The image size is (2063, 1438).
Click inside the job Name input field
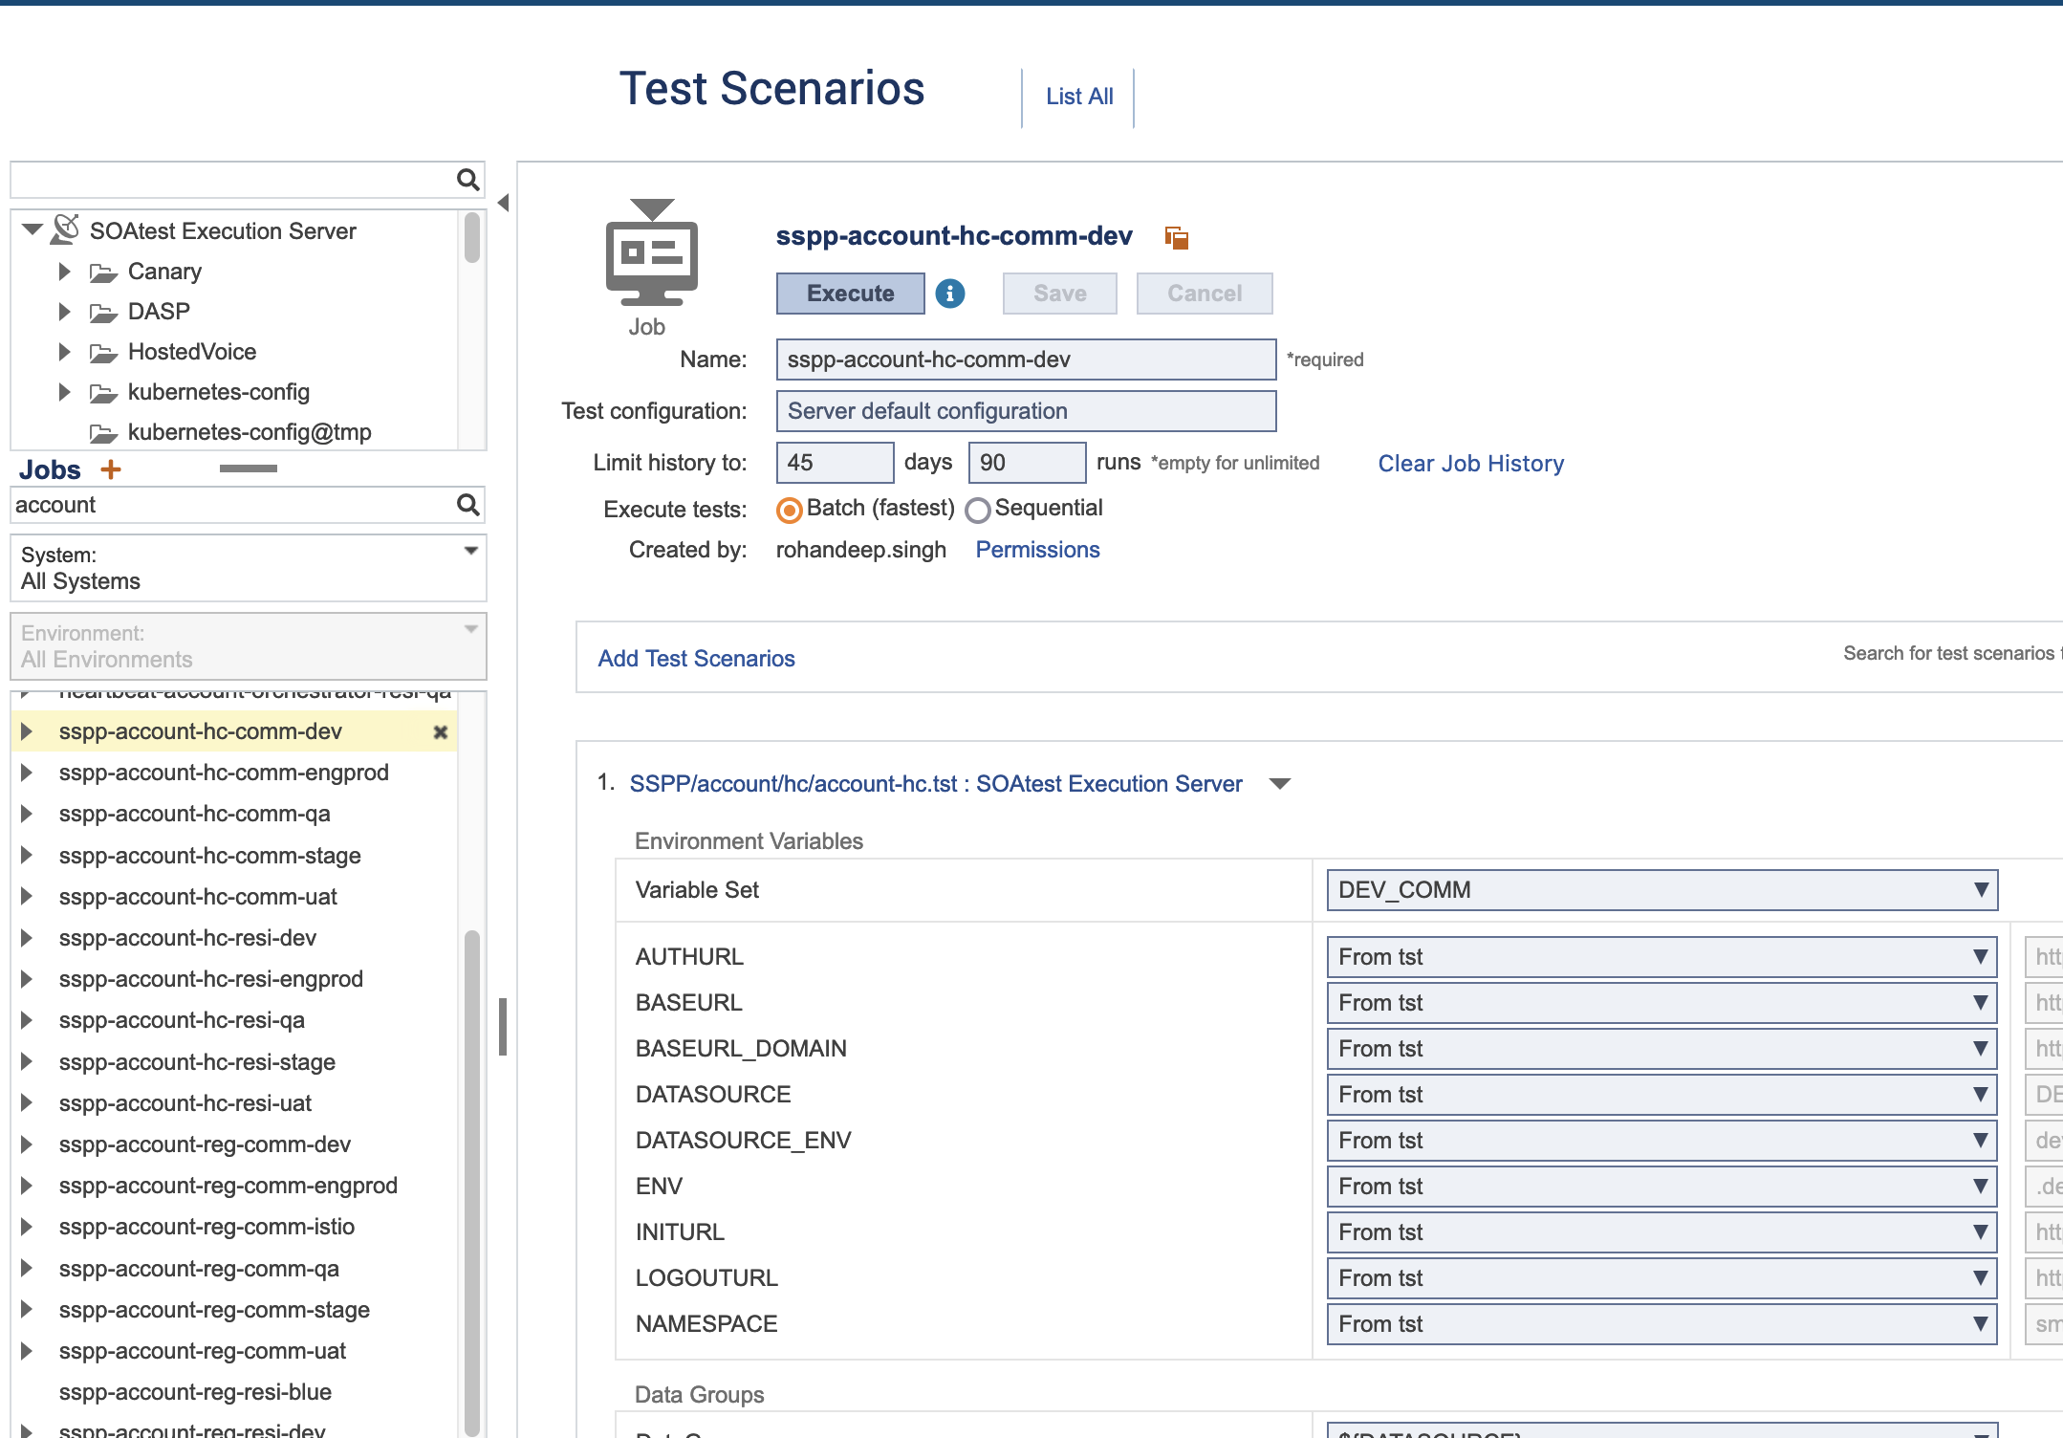point(1024,359)
